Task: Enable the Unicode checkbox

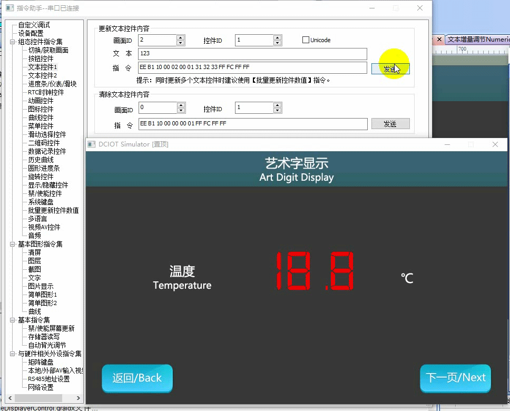Action: pos(306,40)
